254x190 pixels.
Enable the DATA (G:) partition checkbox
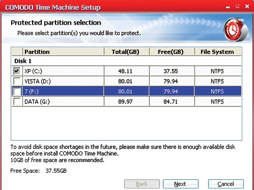coord(17,101)
